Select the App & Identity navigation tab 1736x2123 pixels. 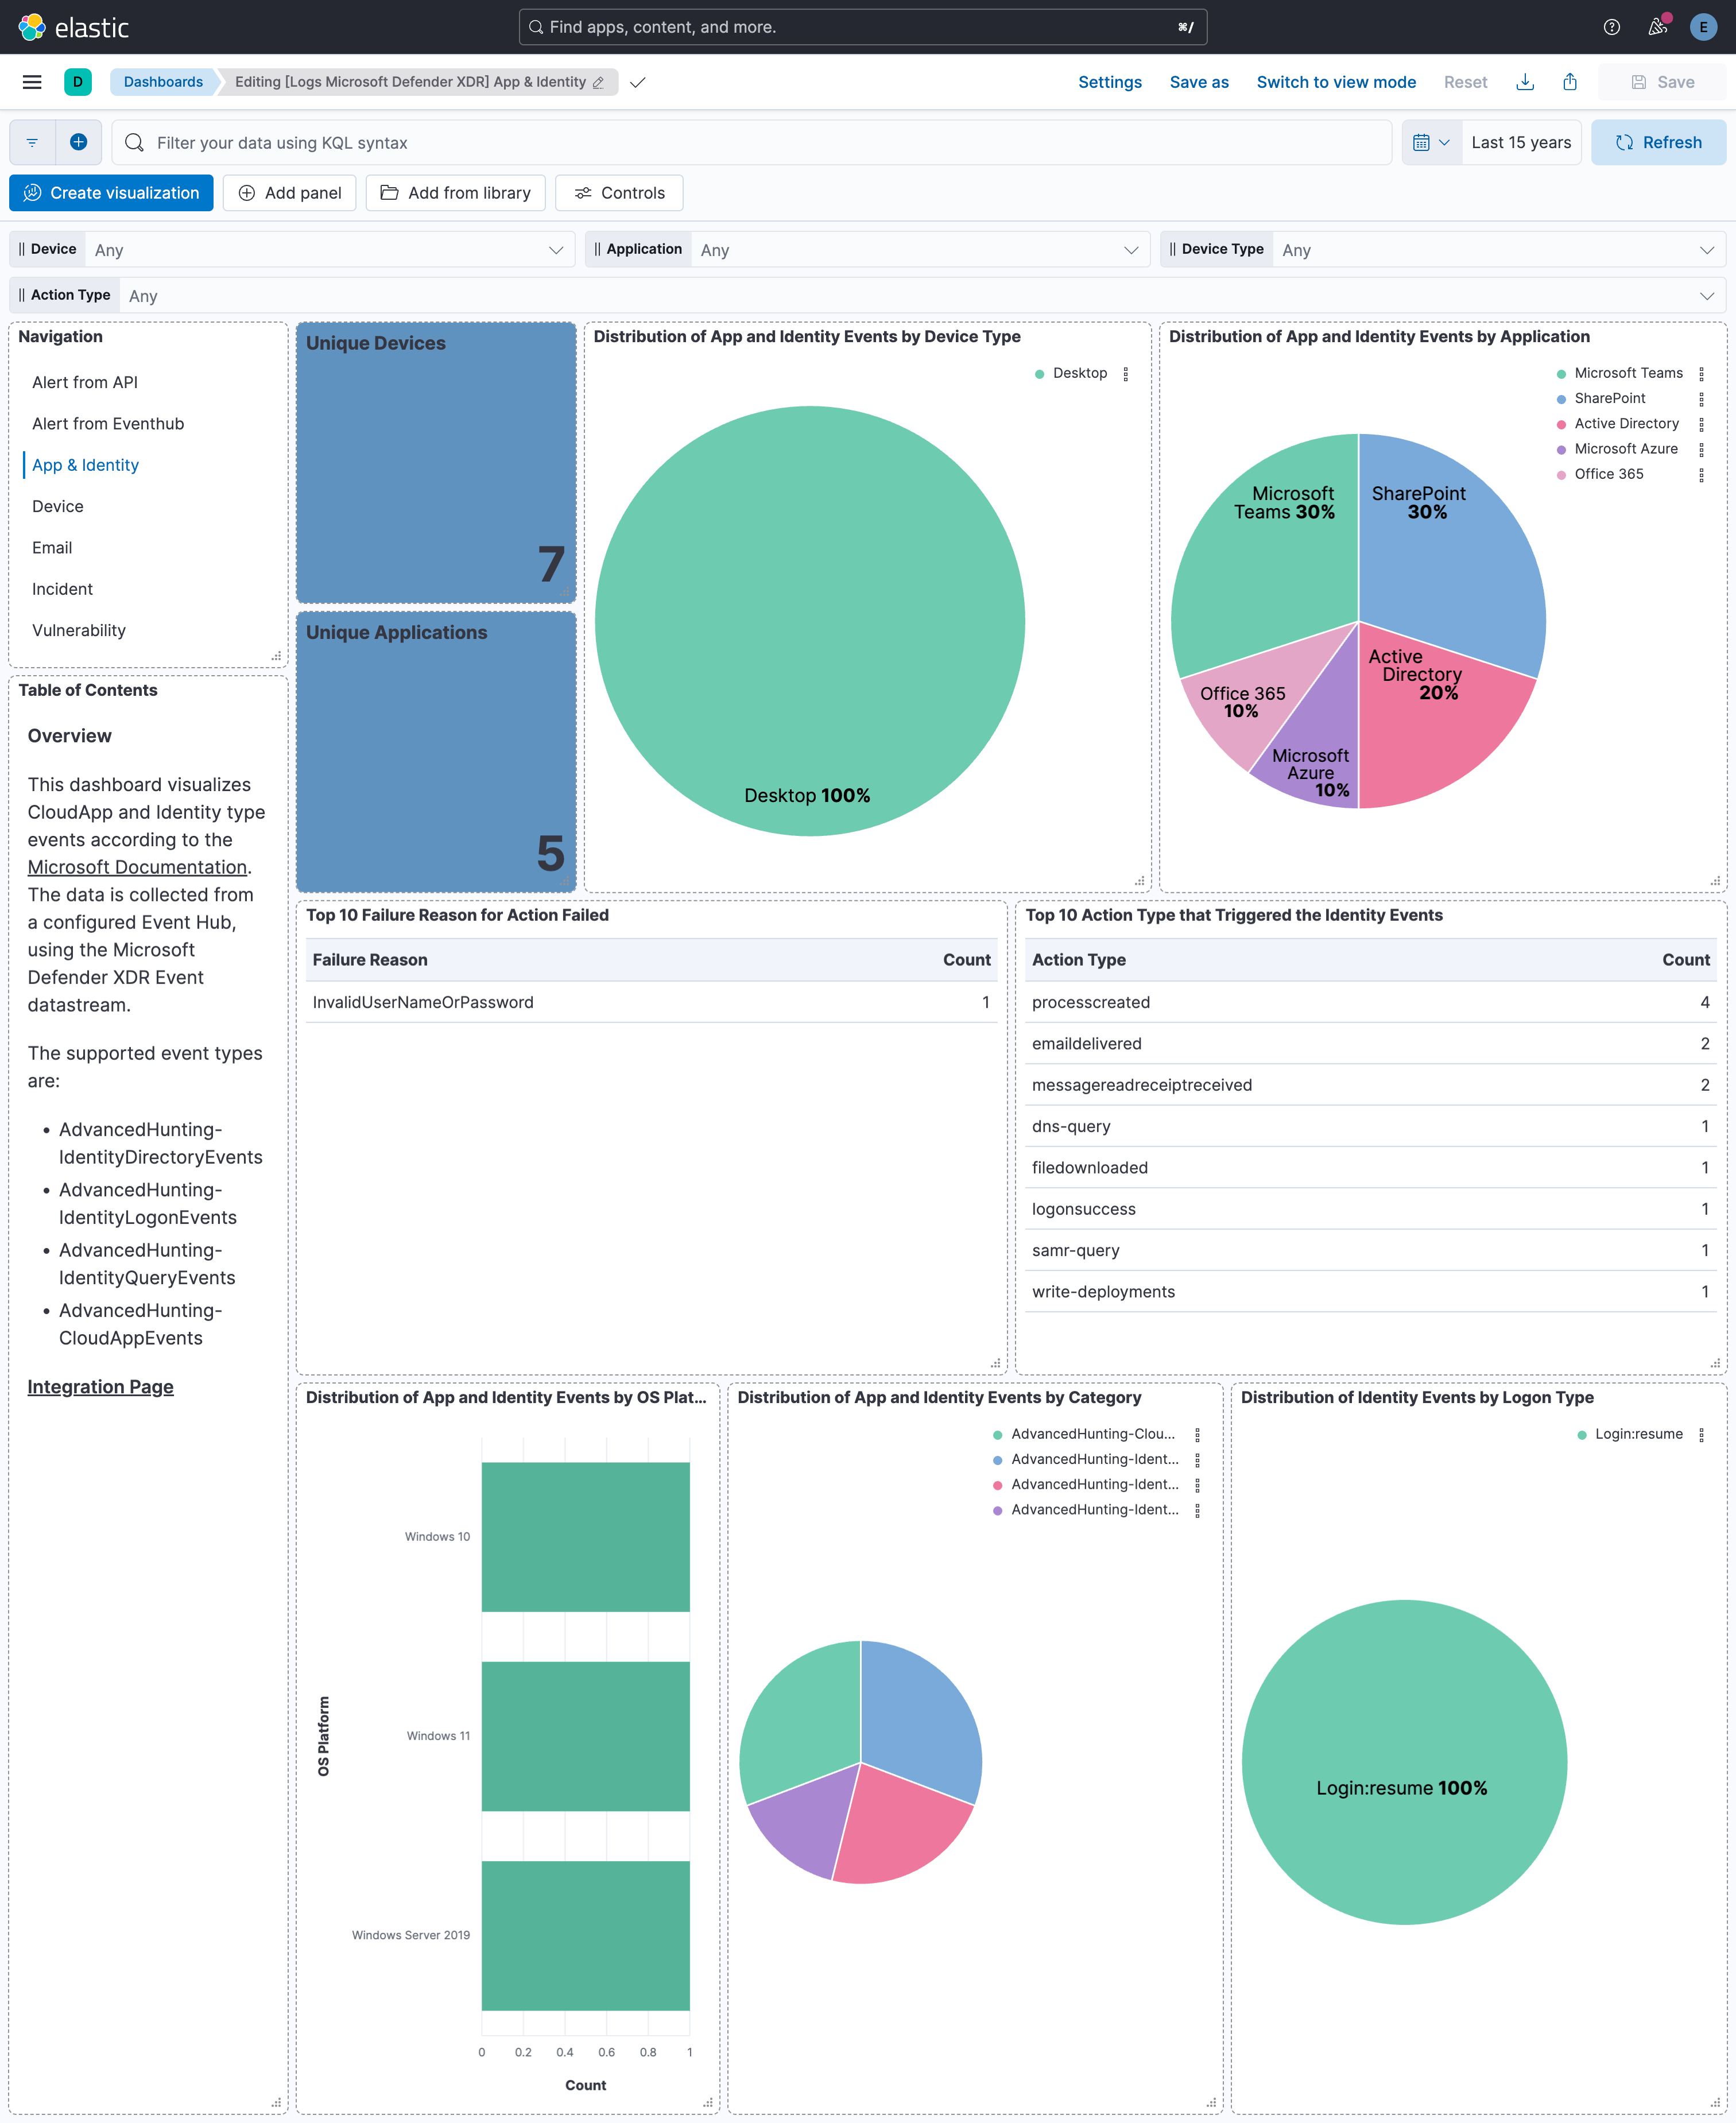(85, 465)
